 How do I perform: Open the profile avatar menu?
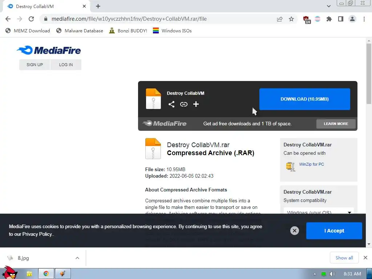(352, 19)
